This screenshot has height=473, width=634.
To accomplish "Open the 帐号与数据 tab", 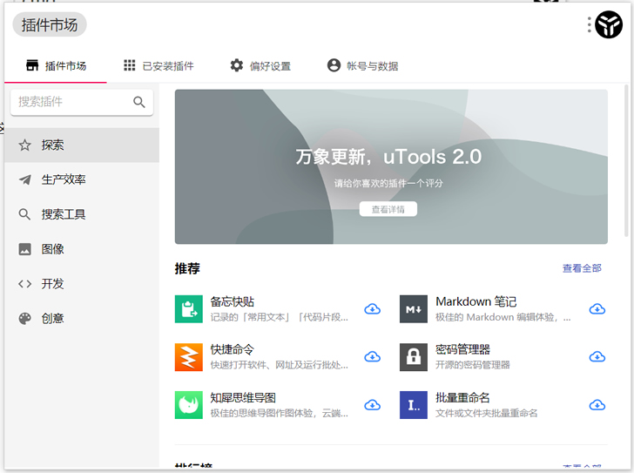I will 362,66.
